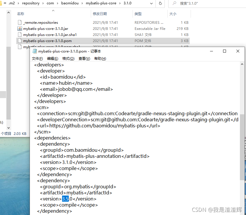The height and width of the screenshot is (215, 246).
Task: Sort files by 大小 column header
Action: tap(179, 14)
